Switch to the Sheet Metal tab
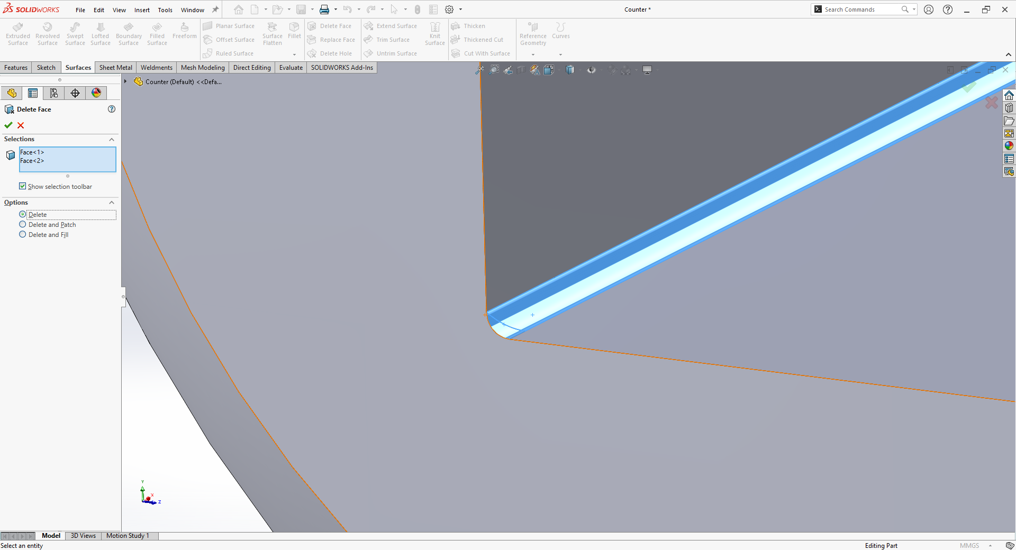1016x550 pixels. [115, 67]
